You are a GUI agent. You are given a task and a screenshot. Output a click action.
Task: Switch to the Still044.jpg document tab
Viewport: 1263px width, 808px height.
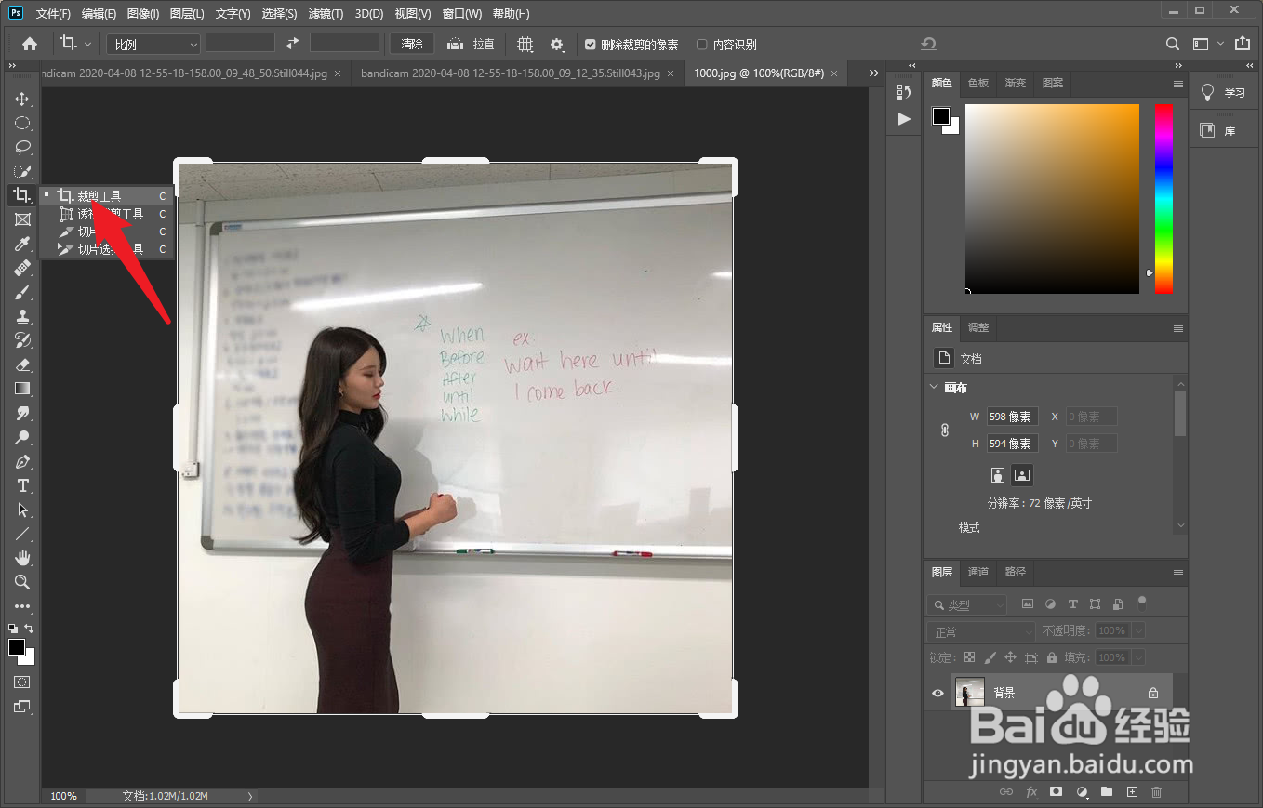tap(182, 73)
